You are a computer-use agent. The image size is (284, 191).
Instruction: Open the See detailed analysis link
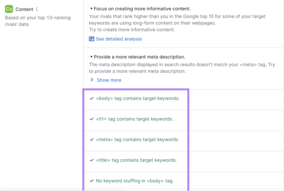[x=118, y=39]
